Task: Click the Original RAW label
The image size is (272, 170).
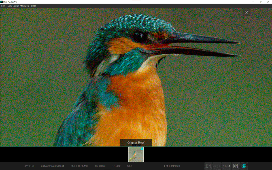Action: tap(136, 143)
